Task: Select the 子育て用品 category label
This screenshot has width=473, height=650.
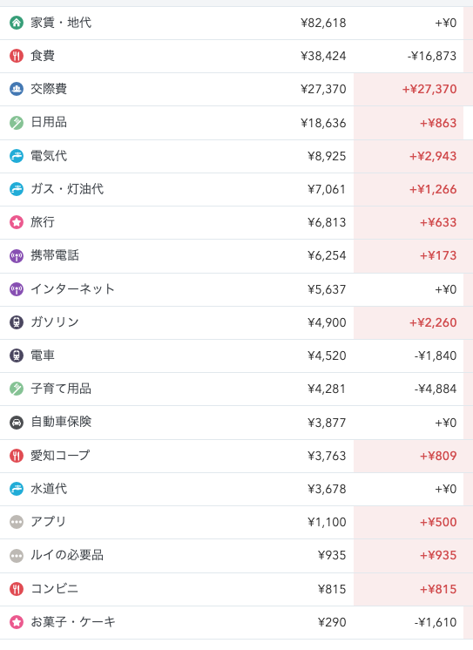Action: click(61, 389)
